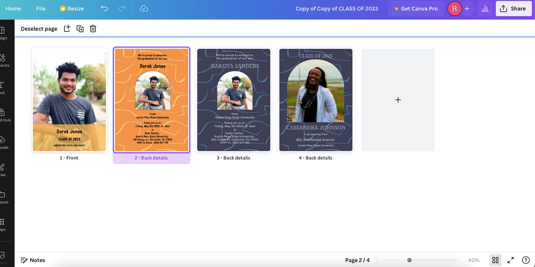Edit the design title Copy of Copy of CLASS OF 2023
The image size is (535, 267).
click(337, 9)
